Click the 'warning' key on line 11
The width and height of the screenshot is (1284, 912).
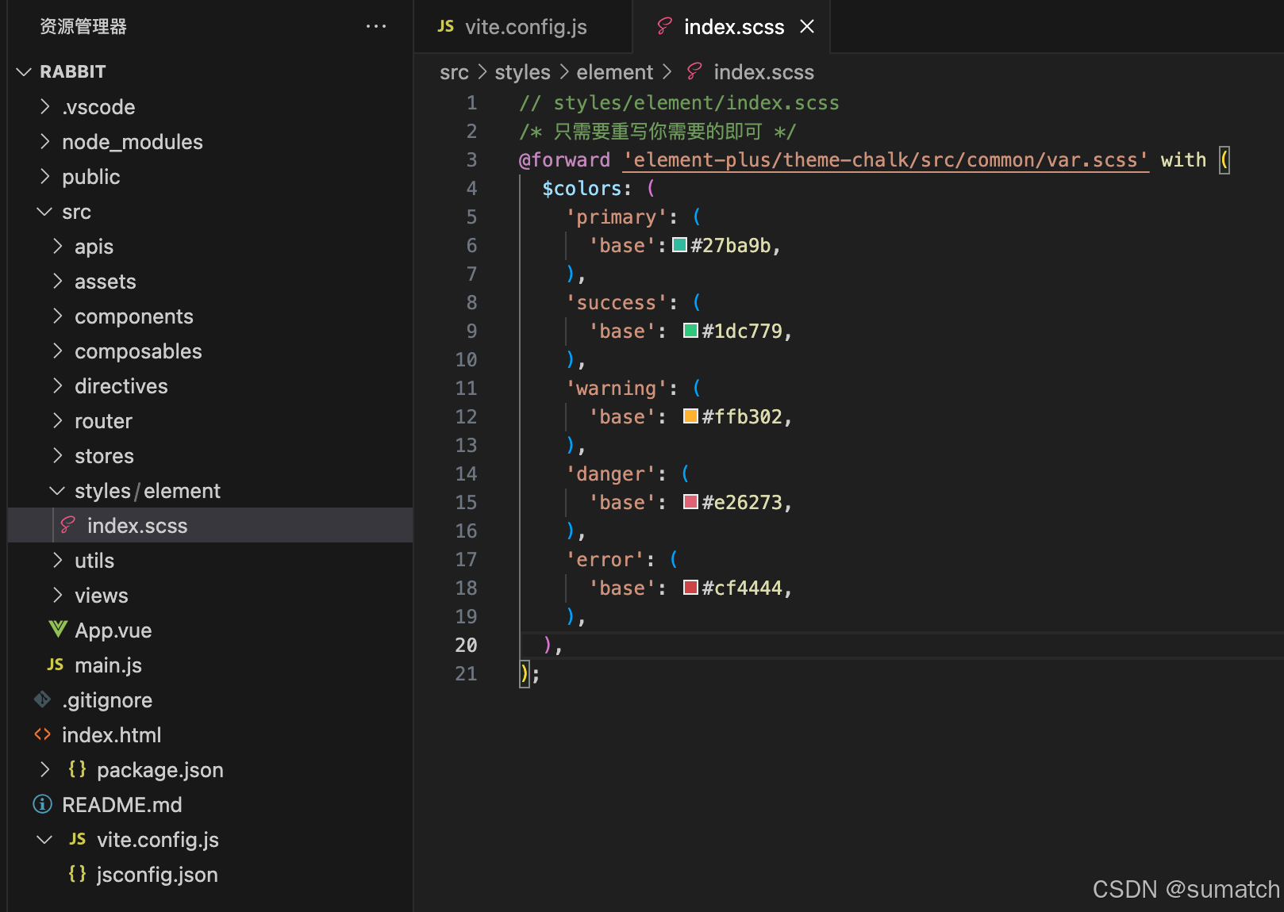616,389
